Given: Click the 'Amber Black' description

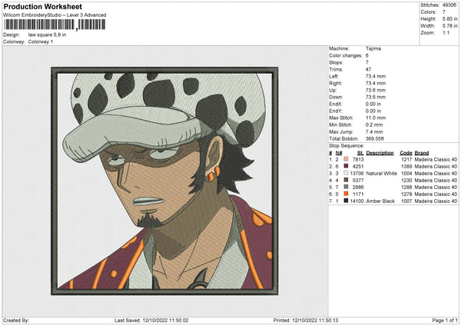Looking at the screenshot, I should pyautogui.click(x=380, y=201).
